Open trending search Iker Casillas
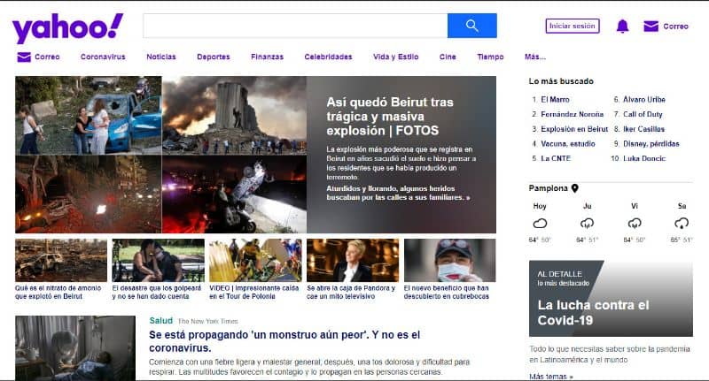Viewport: 709px width, 381px height. [x=644, y=129]
